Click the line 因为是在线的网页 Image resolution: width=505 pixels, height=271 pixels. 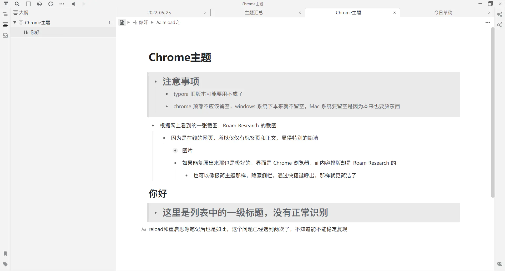pos(245,138)
